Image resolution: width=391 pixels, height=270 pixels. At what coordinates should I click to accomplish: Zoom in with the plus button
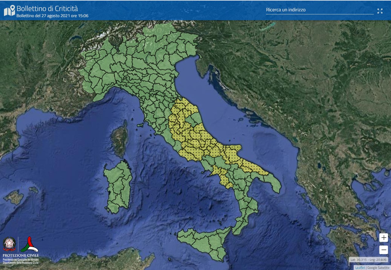[x=384, y=238]
